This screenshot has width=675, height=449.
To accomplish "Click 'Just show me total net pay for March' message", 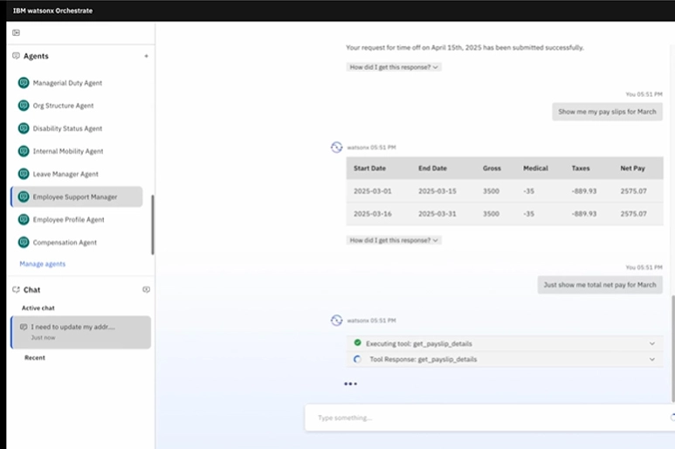I will pyautogui.click(x=600, y=285).
